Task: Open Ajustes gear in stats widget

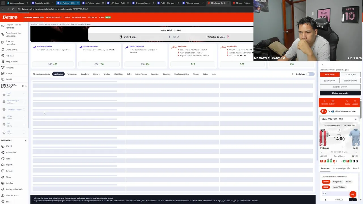Action: tap(355, 101)
